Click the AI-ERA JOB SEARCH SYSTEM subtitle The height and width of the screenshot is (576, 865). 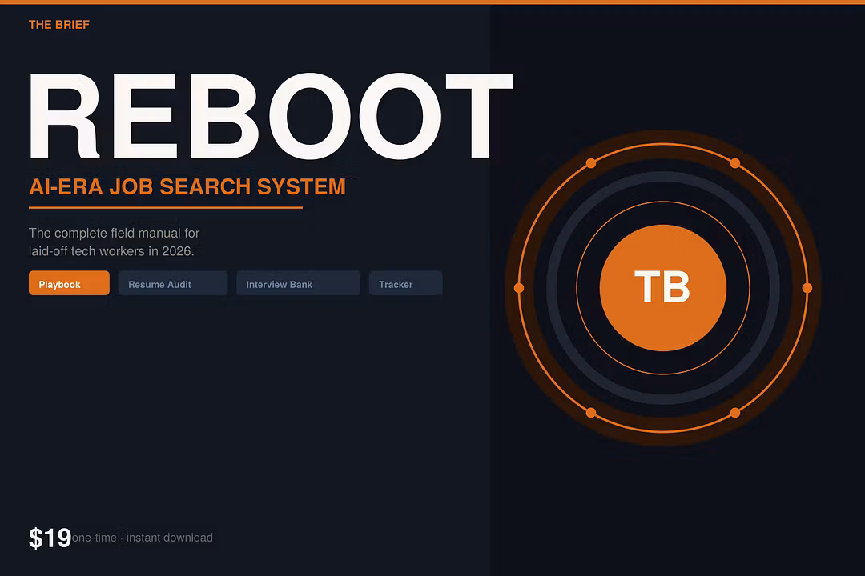coord(187,187)
